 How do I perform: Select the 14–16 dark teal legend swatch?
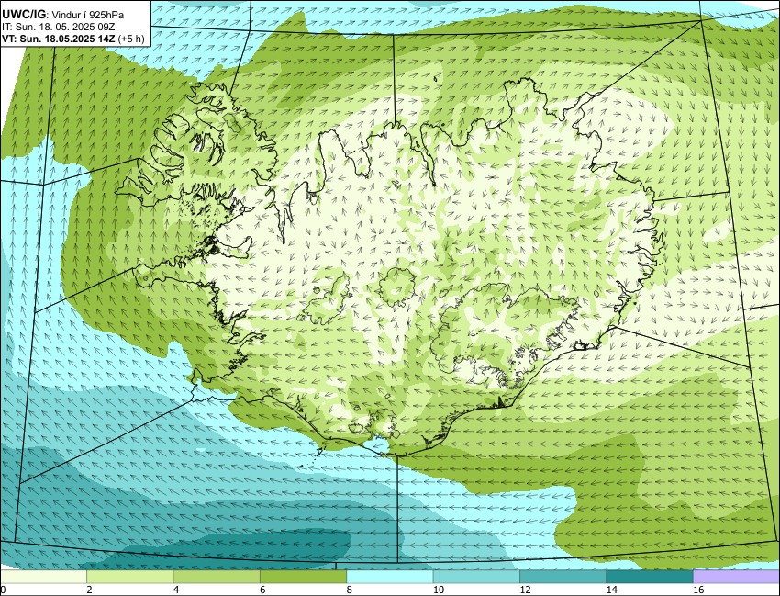650,577
